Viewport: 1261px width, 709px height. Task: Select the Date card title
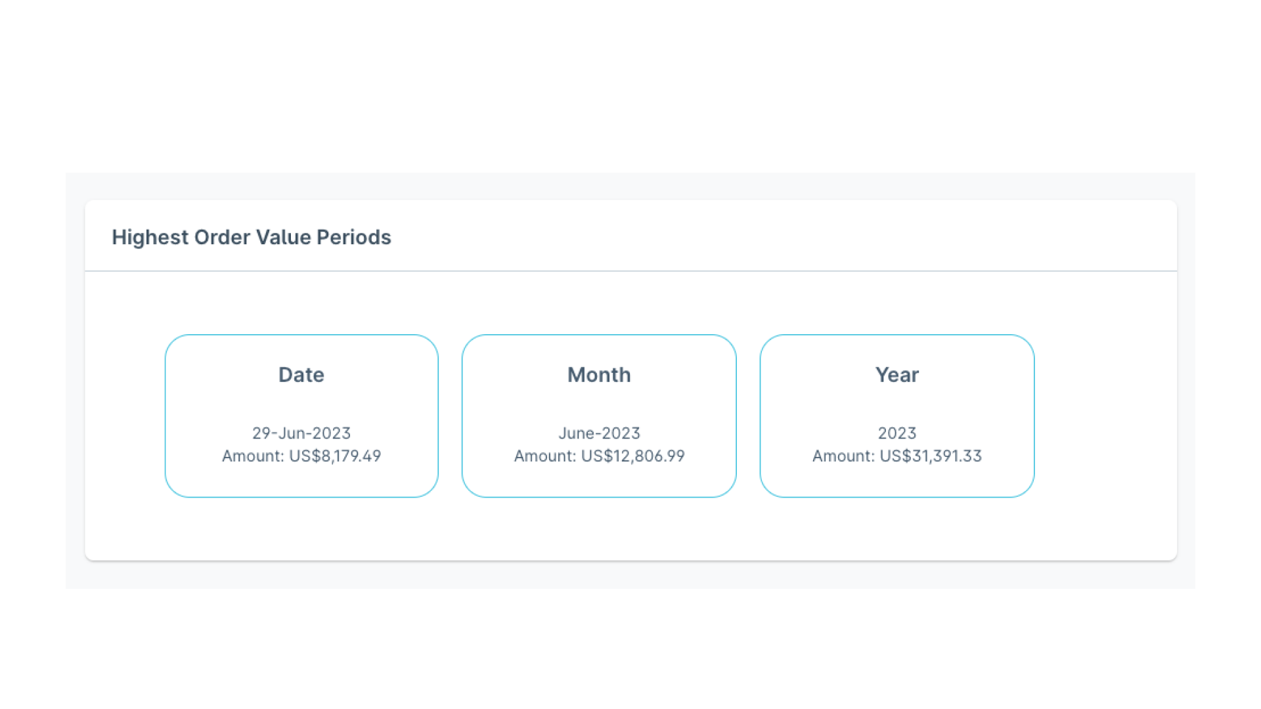(301, 375)
